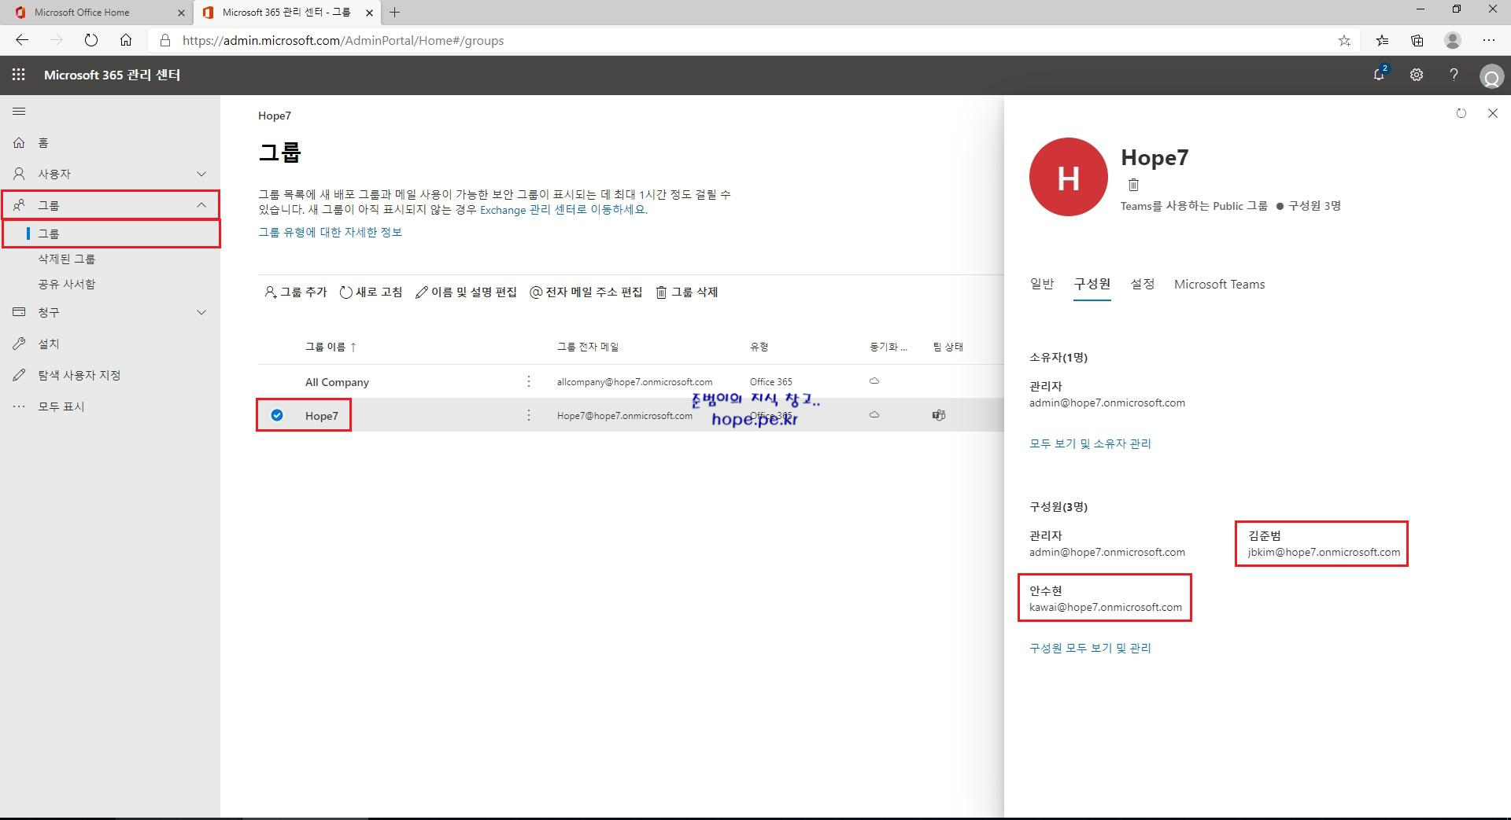Click Add a group button
Screen dimensions: 1511x820
[x=296, y=292]
